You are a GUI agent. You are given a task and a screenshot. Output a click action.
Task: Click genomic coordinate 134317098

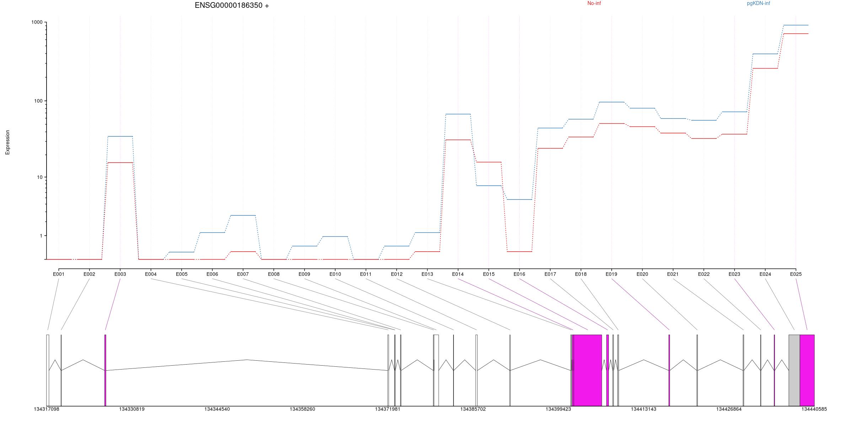tap(47, 409)
